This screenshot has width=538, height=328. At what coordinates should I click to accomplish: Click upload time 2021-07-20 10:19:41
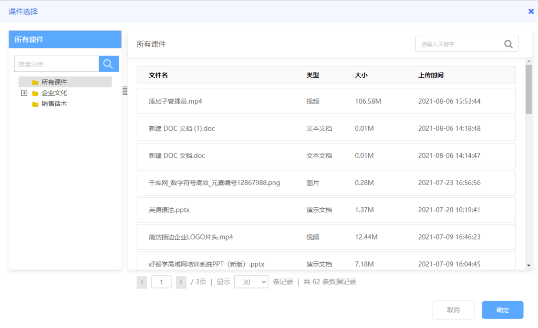pos(449,210)
